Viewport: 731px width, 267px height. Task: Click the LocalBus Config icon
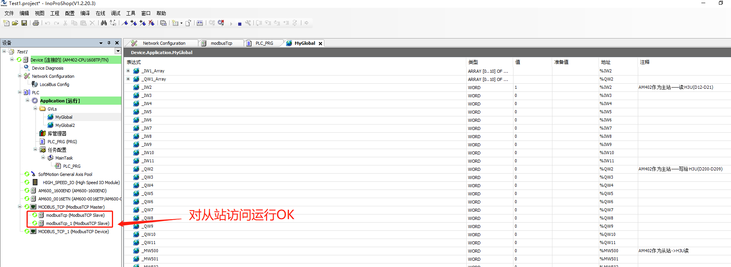pyautogui.click(x=35, y=84)
